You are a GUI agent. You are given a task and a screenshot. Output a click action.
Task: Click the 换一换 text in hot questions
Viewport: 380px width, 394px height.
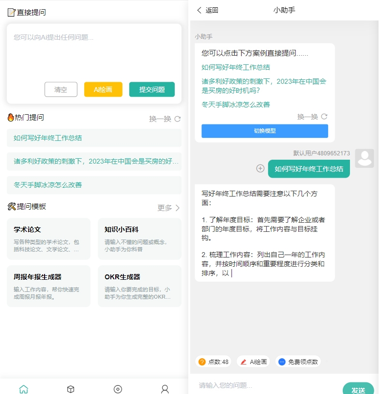pos(160,119)
